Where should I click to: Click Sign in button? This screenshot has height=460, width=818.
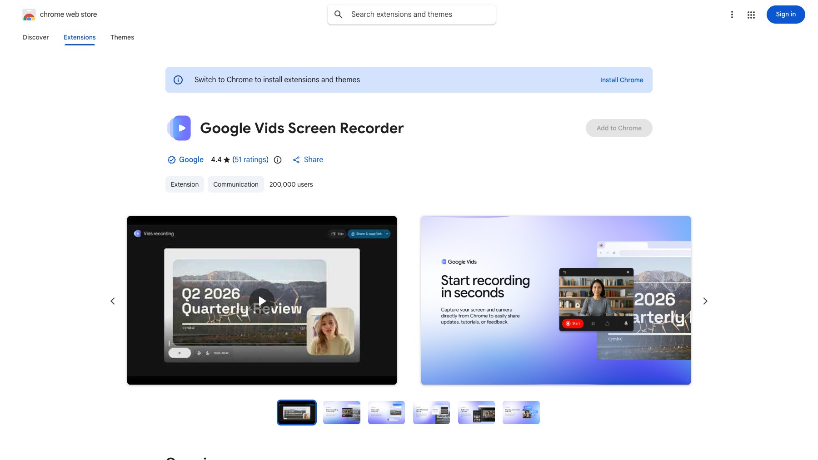(x=786, y=15)
